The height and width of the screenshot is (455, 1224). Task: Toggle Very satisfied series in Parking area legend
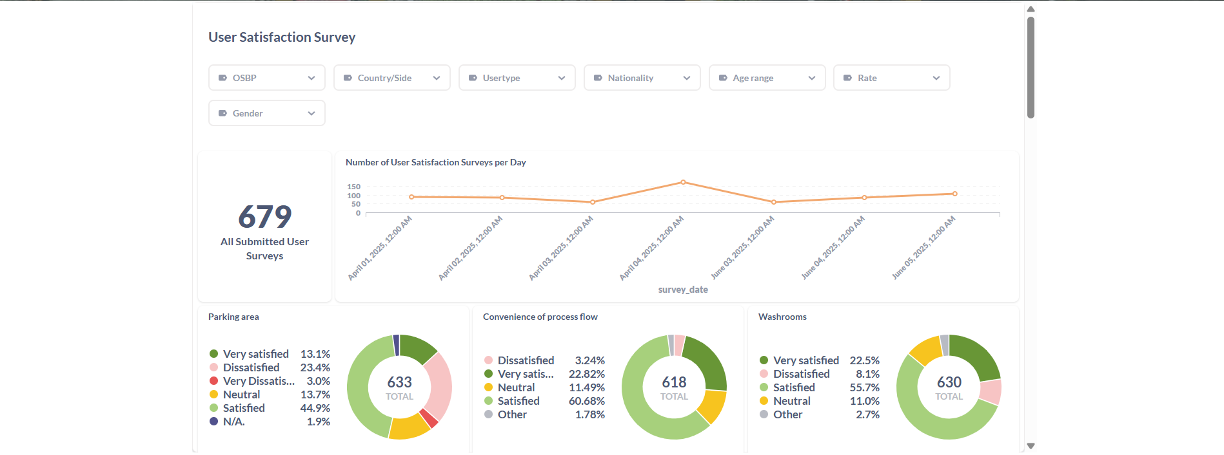[x=255, y=354]
